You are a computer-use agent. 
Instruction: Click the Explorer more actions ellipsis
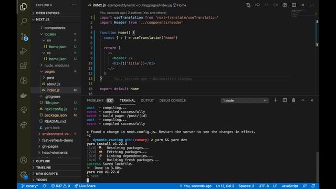tap(73, 5)
